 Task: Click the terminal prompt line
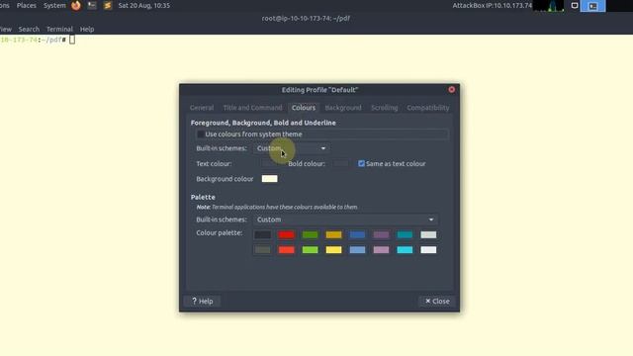(38, 40)
